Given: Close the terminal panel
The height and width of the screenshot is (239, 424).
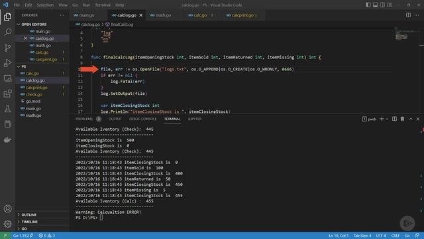Looking at the screenshot, I should pyautogui.click(x=418, y=119).
